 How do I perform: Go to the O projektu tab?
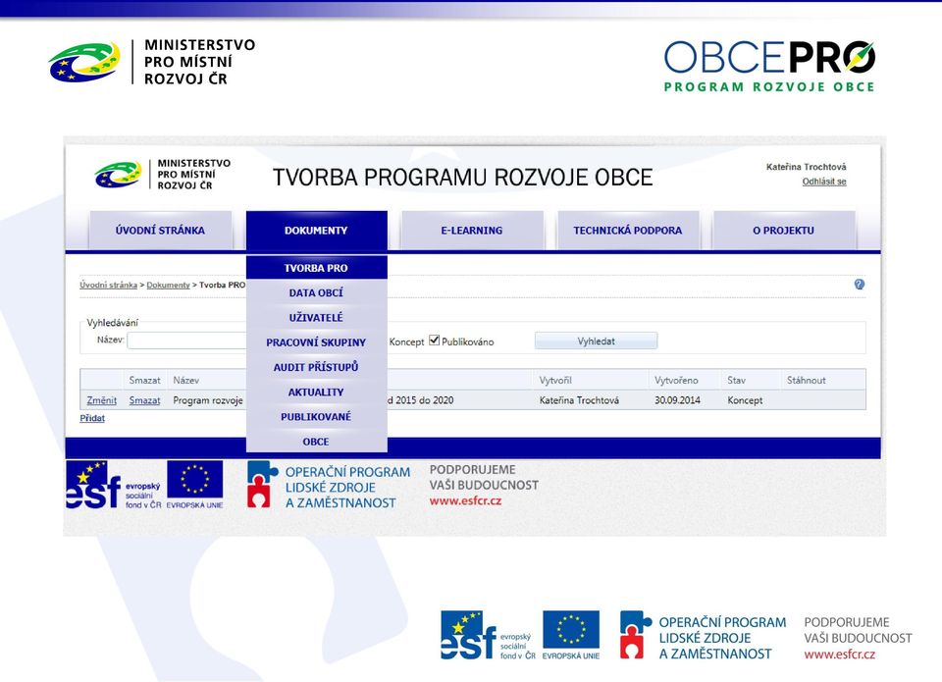pyautogui.click(x=783, y=231)
